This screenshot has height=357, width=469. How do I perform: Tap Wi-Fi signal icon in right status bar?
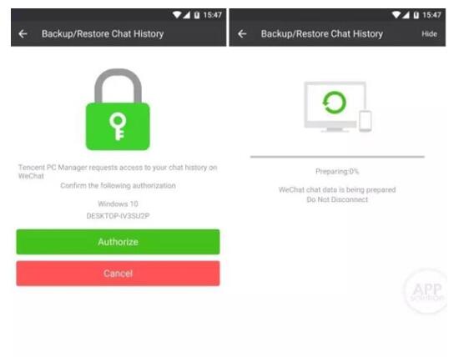[396, 15]
